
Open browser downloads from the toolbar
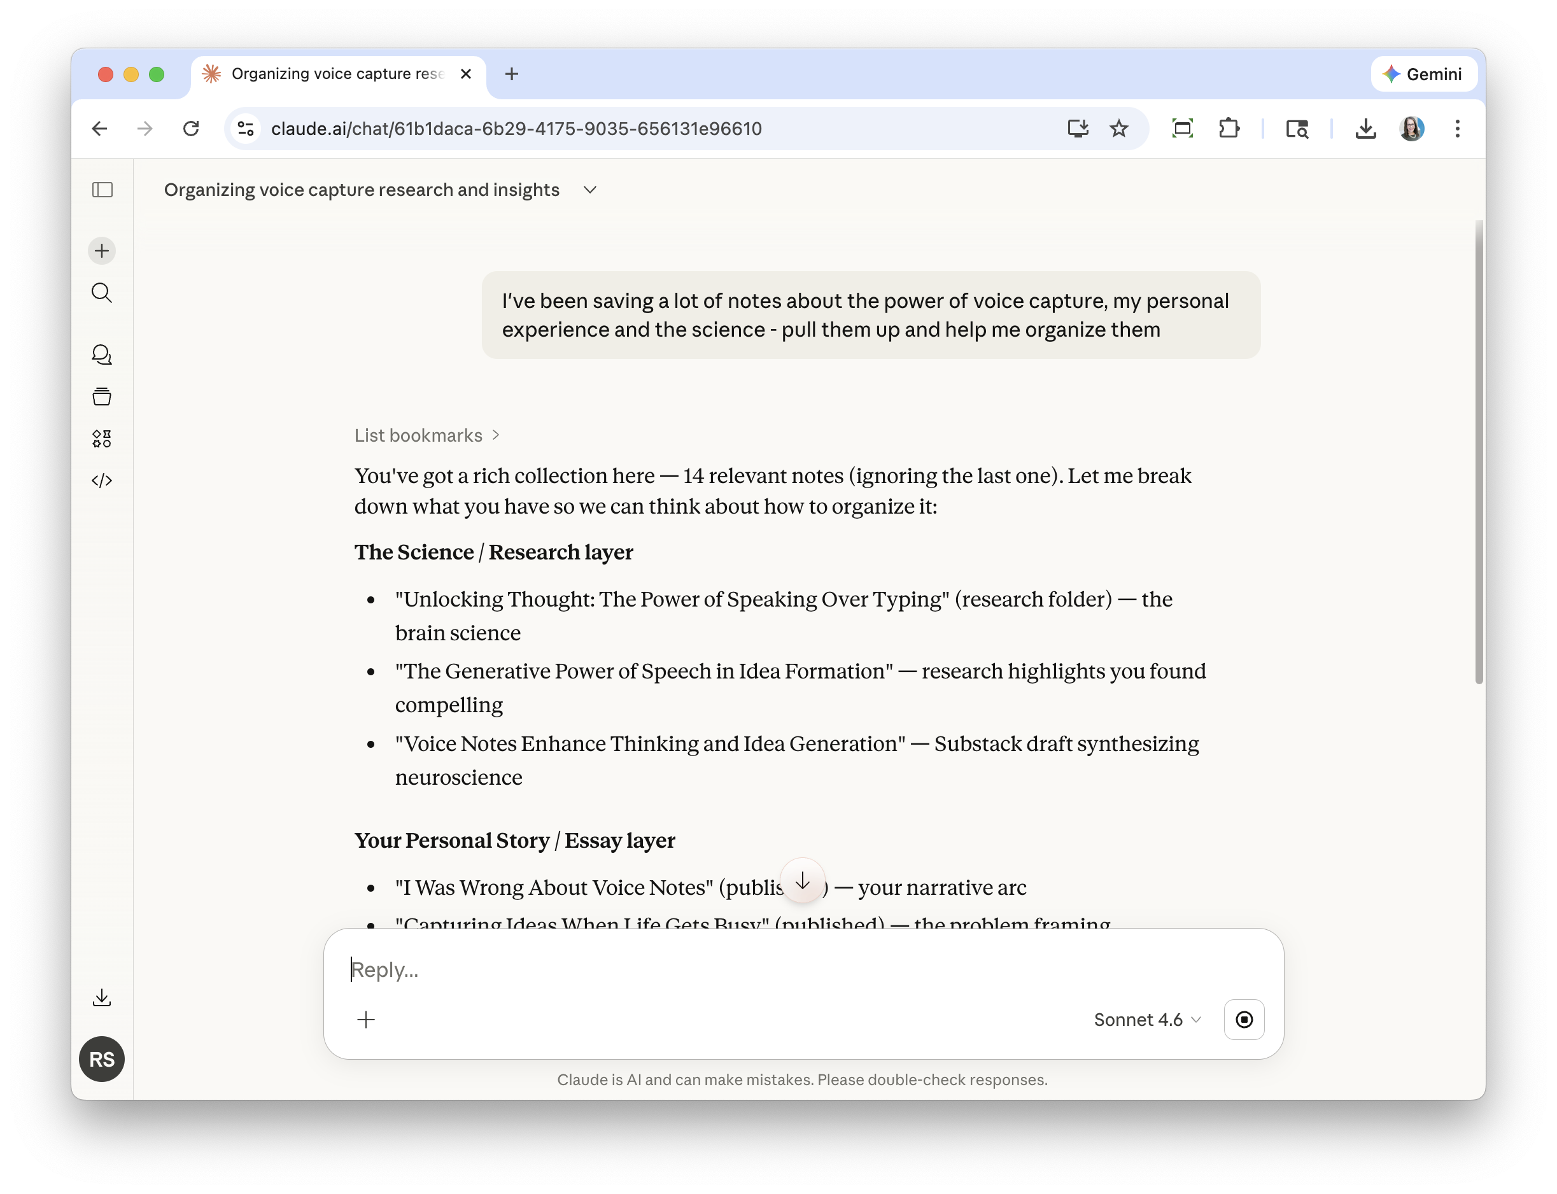[1365, 129]
